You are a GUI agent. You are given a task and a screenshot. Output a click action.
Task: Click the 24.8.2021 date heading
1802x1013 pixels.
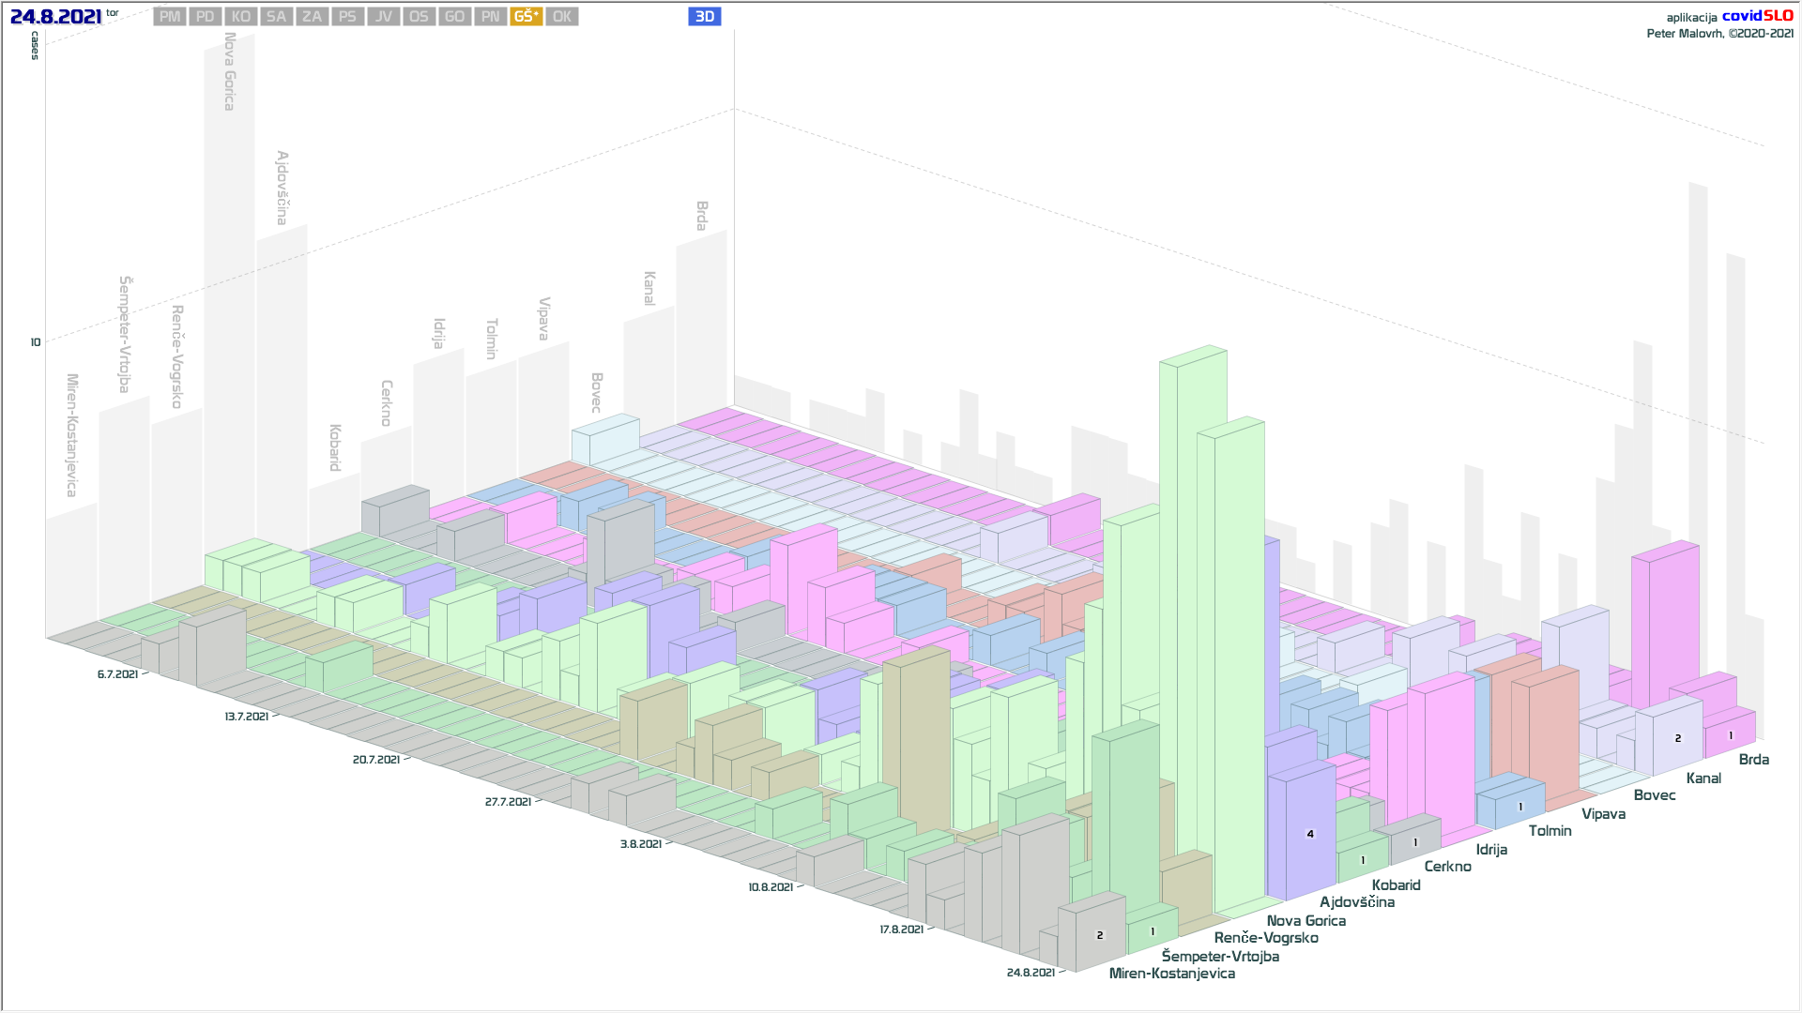click(55, 17)
